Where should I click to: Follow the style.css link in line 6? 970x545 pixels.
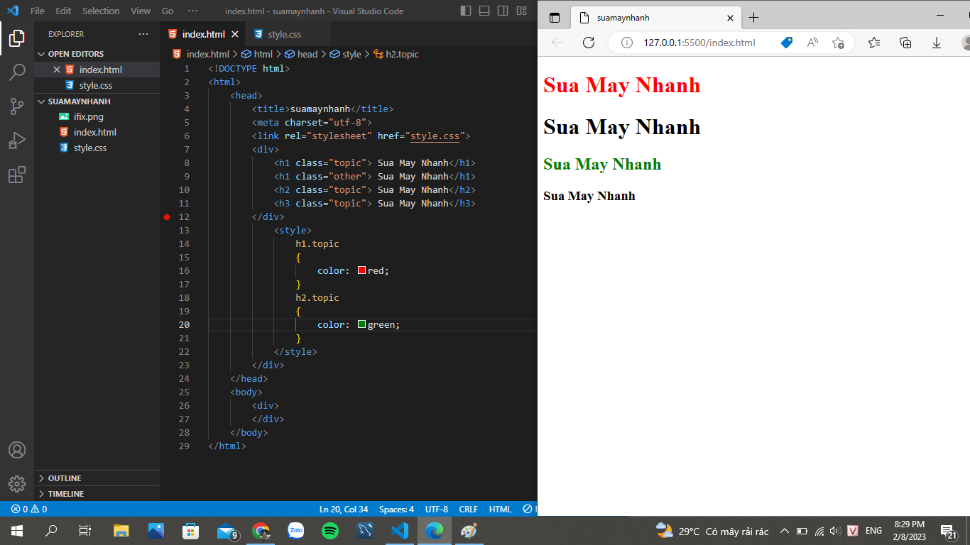click(435, 136)
